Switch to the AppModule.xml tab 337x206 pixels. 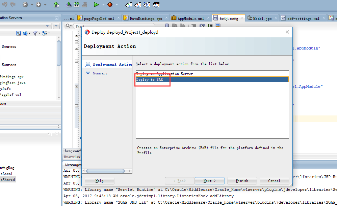(x=190, y=19)
